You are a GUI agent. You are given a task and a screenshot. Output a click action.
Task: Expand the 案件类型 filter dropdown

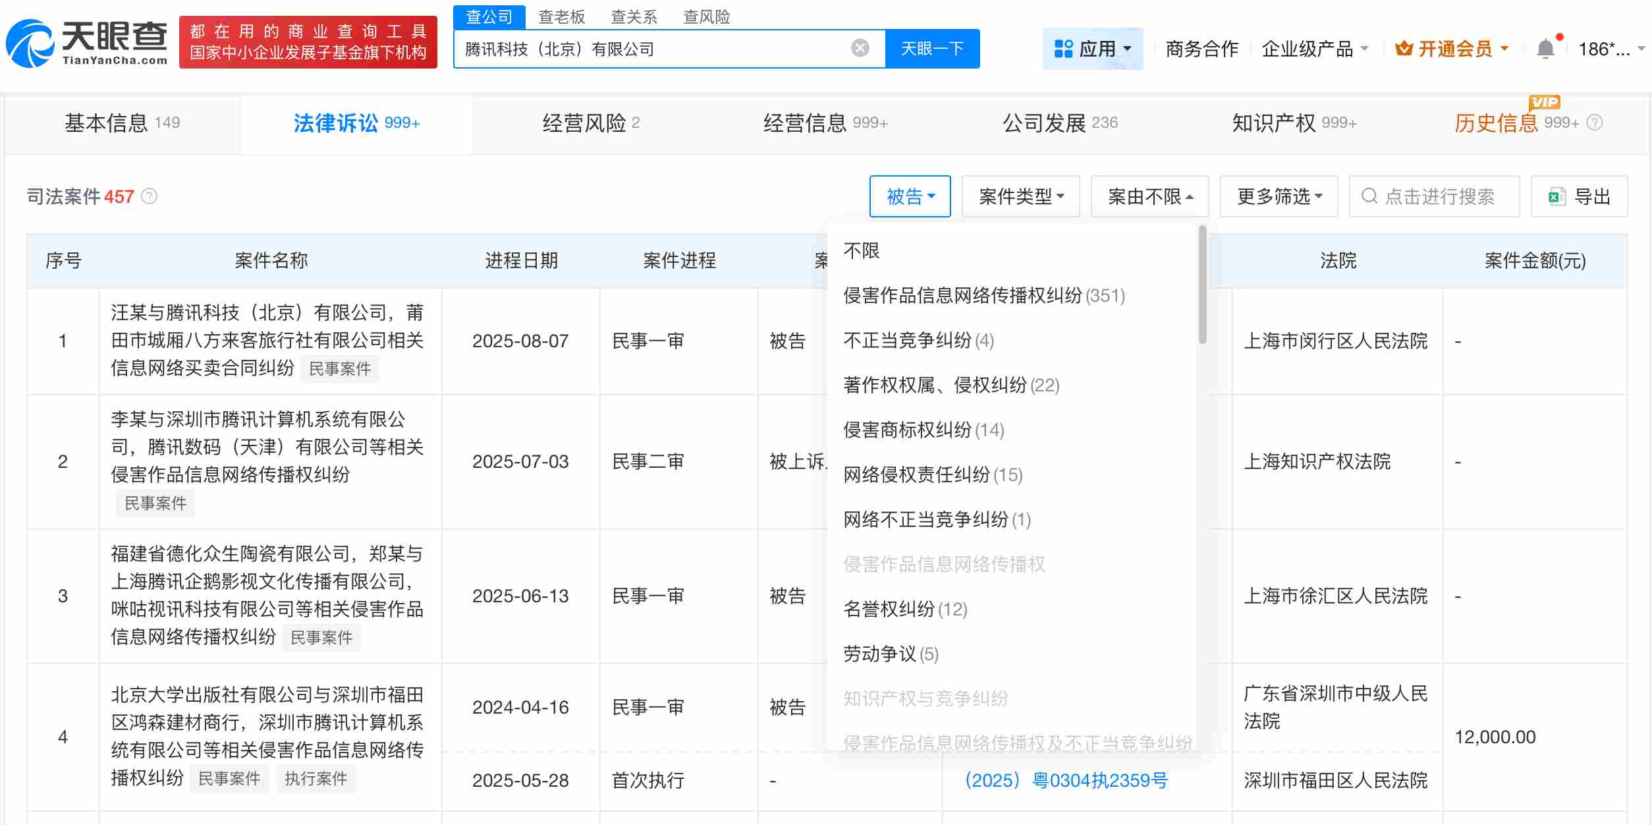(1020, 196)
